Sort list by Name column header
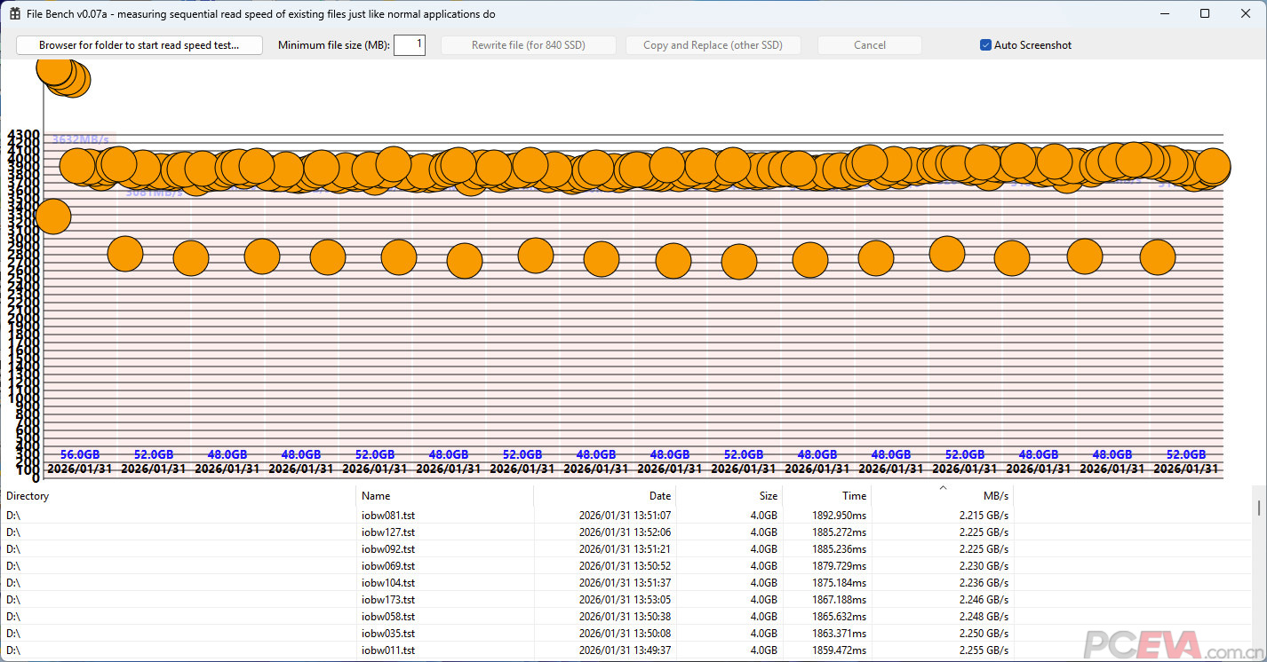The height and width of the screenshot is (662, 1267). pyautogui.click(x=444, y=496)
